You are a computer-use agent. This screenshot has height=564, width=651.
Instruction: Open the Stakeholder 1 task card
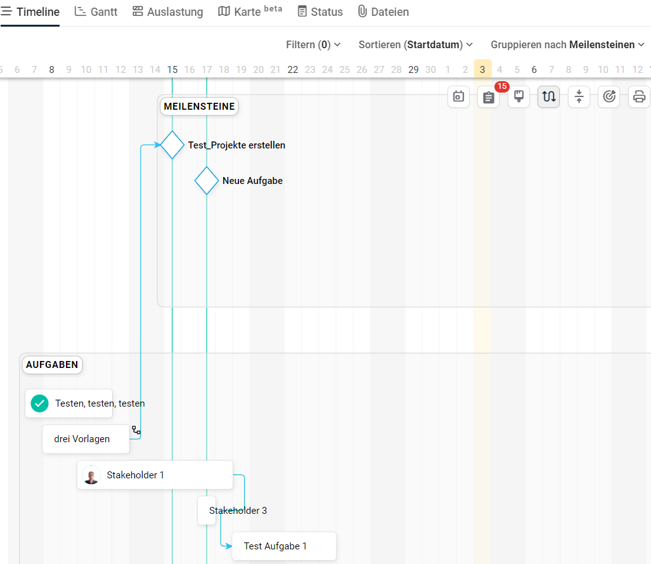coord(155,475)
